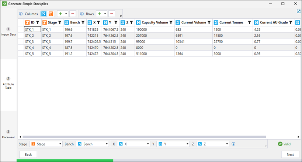Screen dimensions: 302x162
Task: Go to Import Data step
Action: tap(8, 31)
